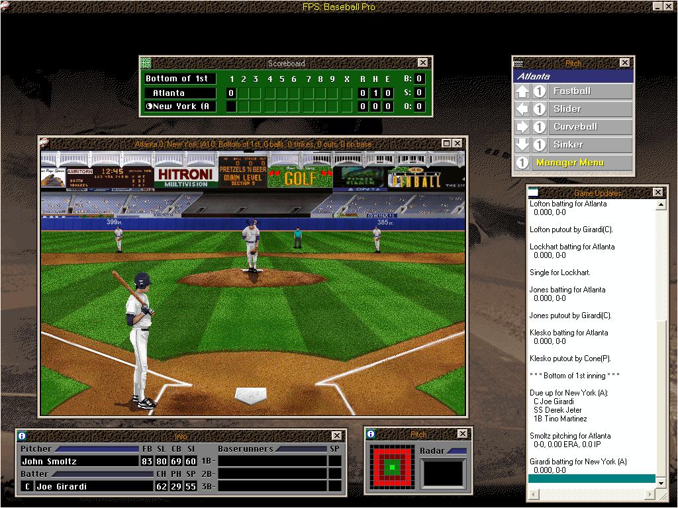
Task: Open the Info window's blue info icon
Action: click(22, 435)
